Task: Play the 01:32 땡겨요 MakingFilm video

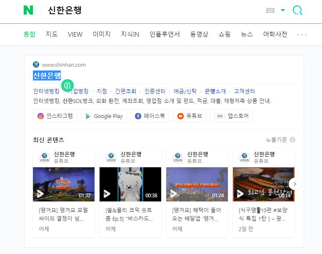Action: tap(40, 194)
